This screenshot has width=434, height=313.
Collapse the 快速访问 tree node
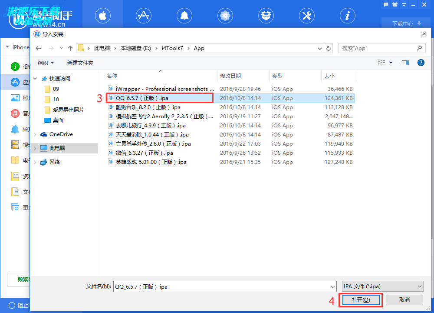[35, 78]
